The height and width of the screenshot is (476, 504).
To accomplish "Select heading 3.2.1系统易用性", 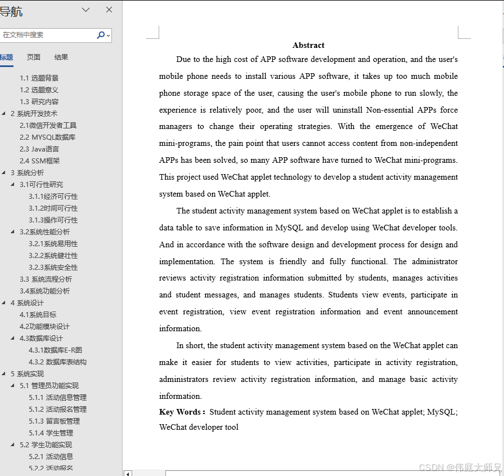I will (x=53, y=243).
